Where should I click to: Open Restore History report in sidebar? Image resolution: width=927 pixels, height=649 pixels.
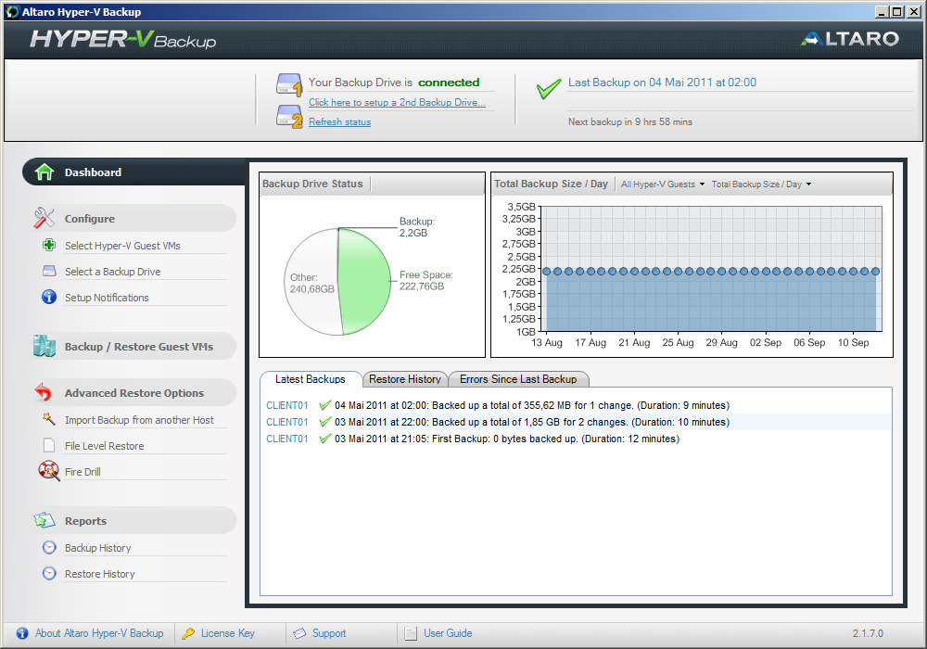[x=100, y=574]
